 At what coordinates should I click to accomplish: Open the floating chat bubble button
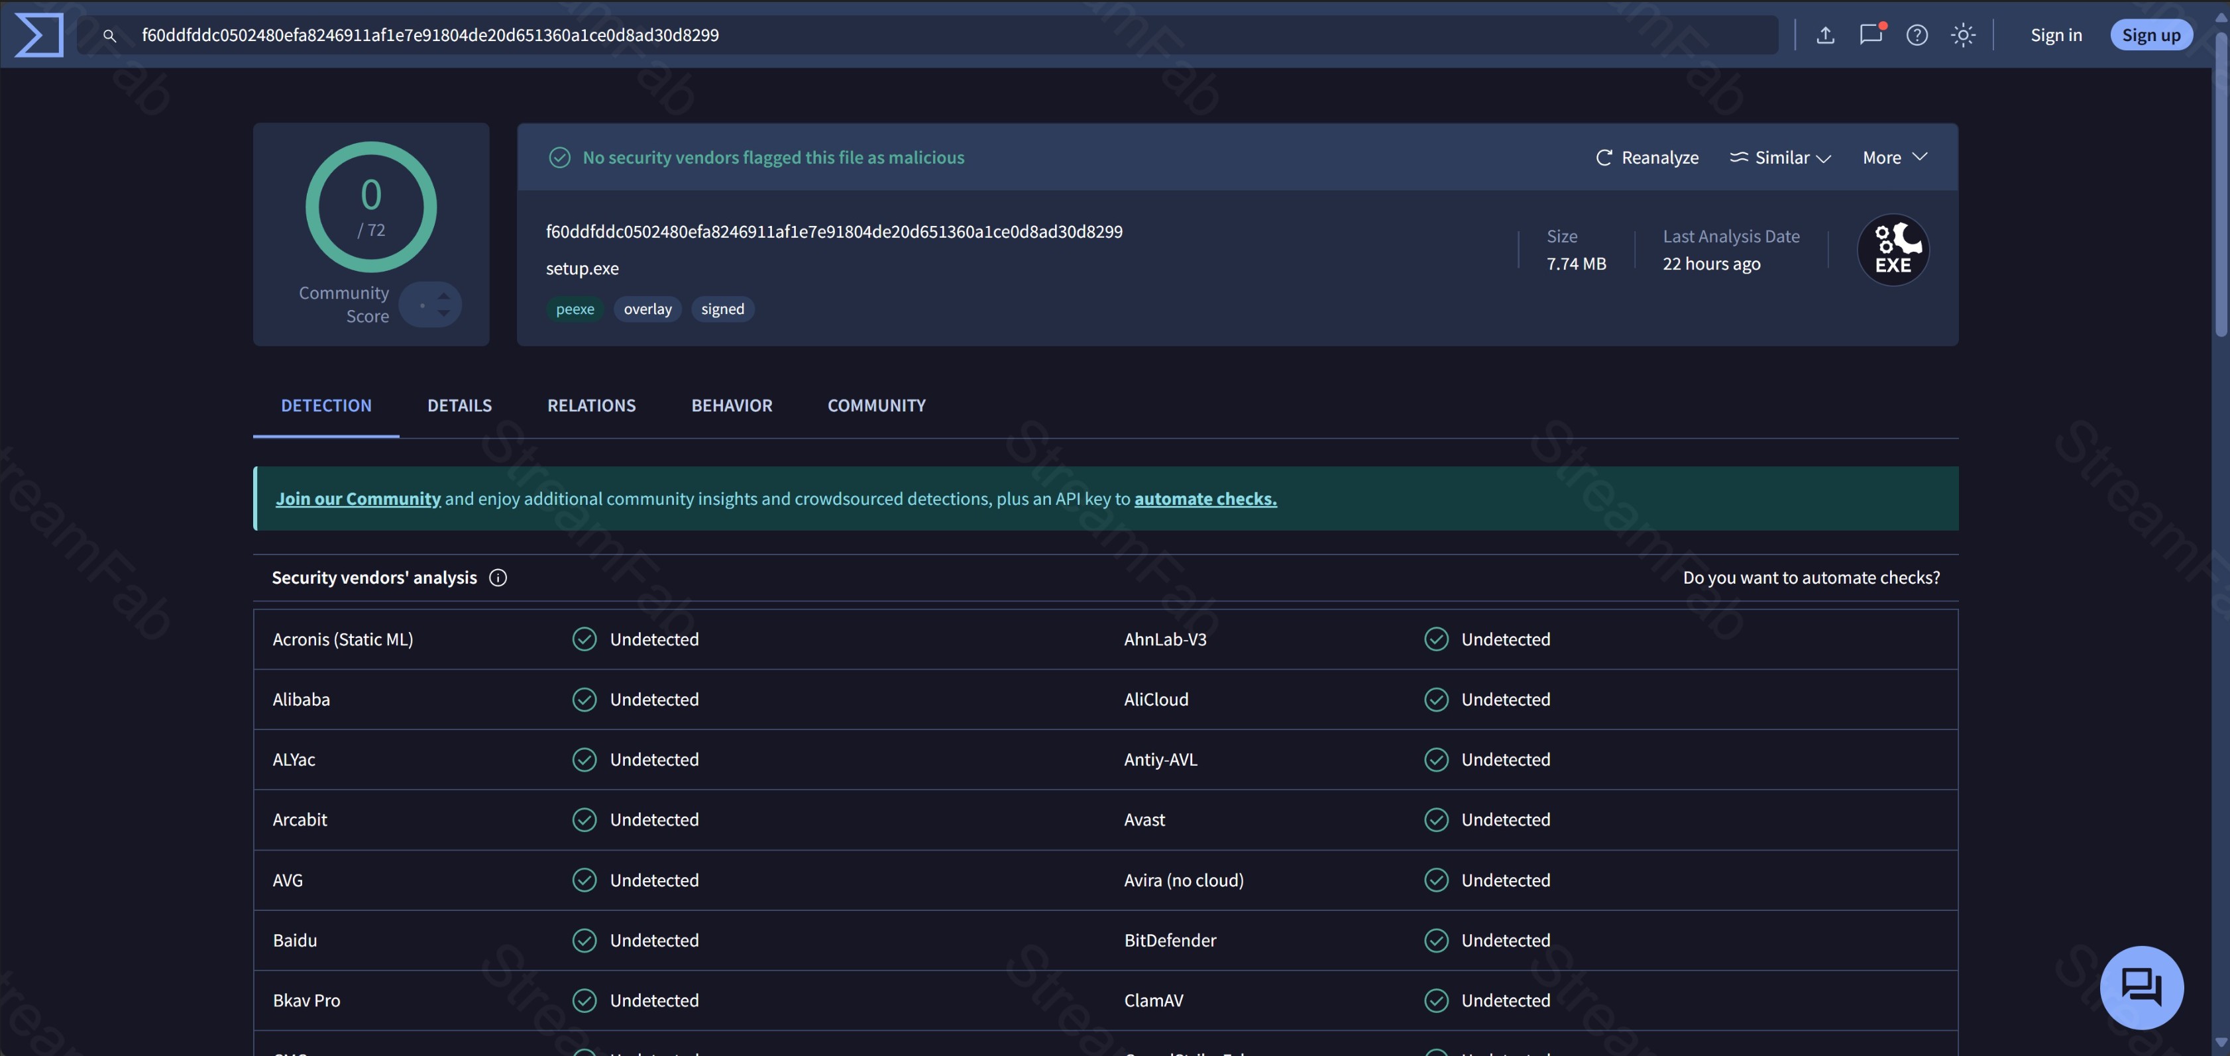tap(2142, 986)
